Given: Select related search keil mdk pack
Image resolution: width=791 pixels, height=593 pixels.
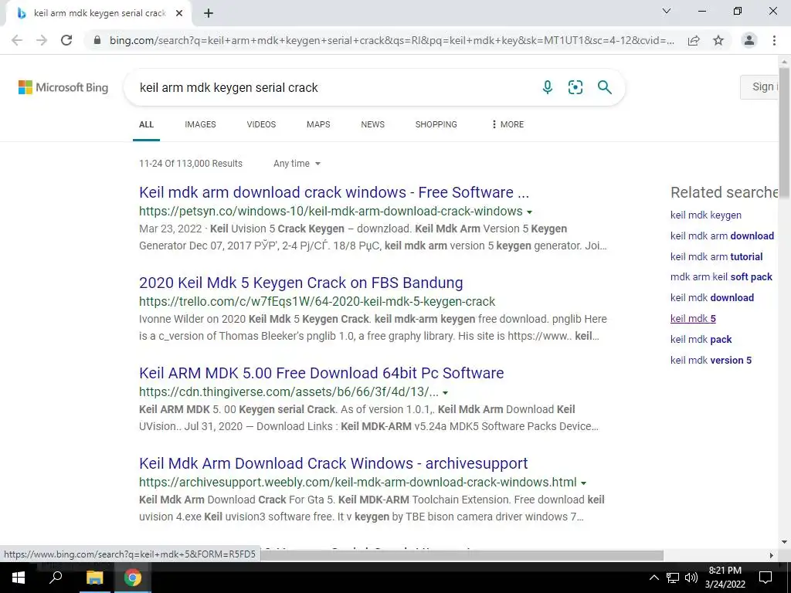Looking at the screenshot, I should coord(701,340).
